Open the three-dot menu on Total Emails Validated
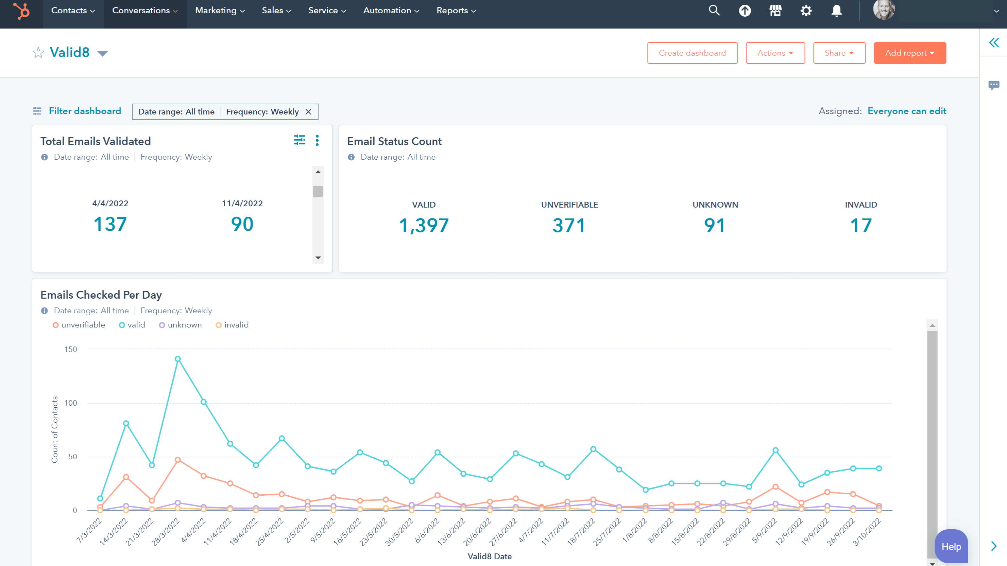The height and width of the screenshot is (566, 1007). coord(317,140)
